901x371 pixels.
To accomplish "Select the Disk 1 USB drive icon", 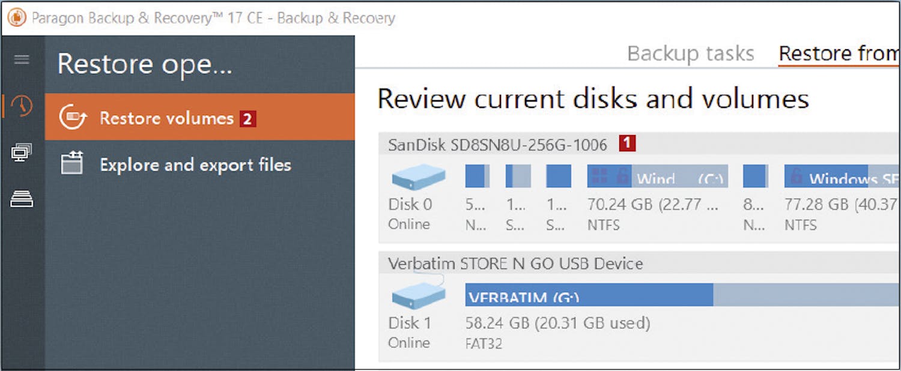I will [x=418, y=294].
